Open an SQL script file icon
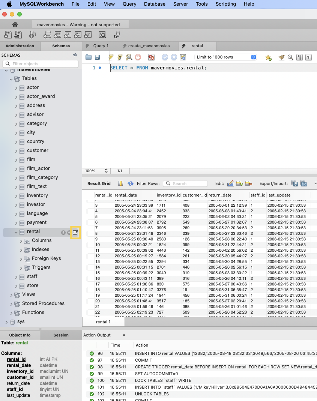This screenshot has height=401, width=317. pos(18,34)
